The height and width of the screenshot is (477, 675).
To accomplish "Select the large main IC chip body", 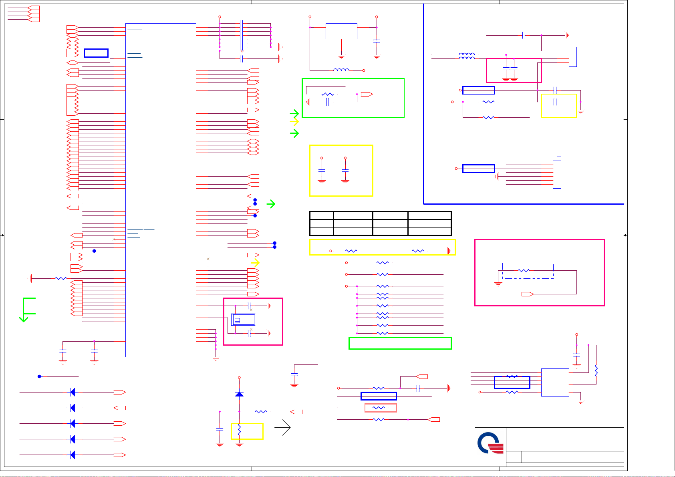I will coord(161,190).
